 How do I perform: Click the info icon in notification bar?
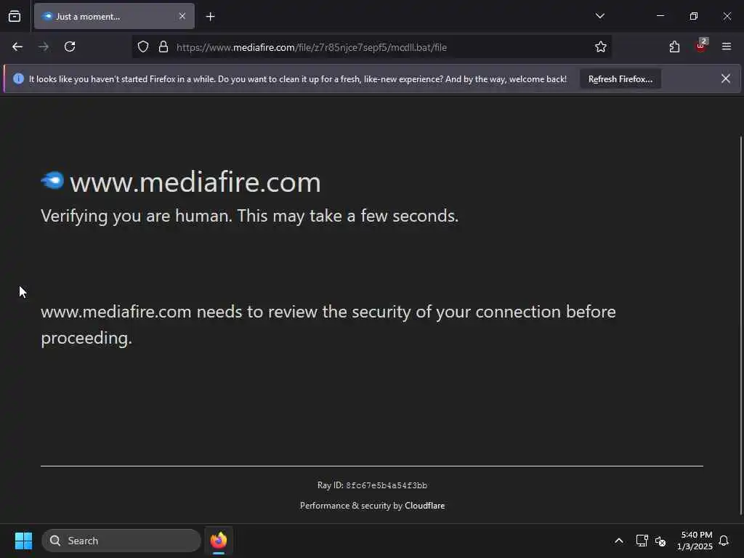coord(18,78)
